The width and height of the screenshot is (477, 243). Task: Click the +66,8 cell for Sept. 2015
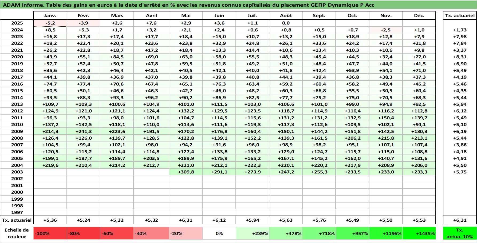point(319,91)
